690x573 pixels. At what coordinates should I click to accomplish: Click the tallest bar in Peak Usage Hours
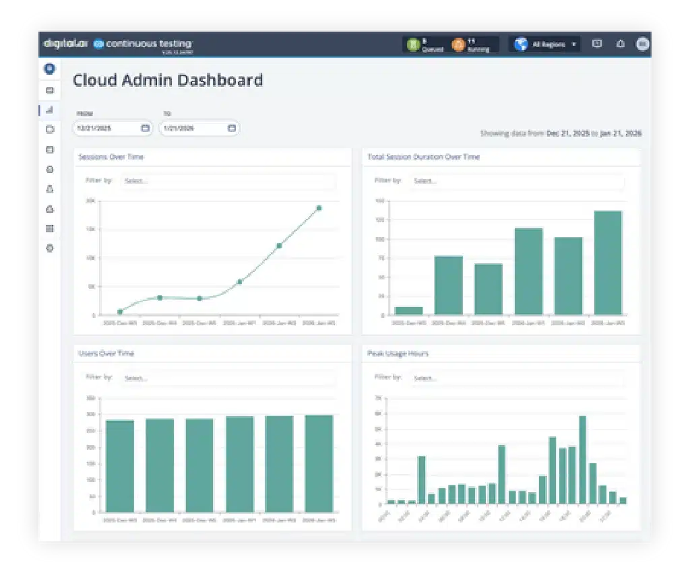pyautogui.click(x=582, y=458)
